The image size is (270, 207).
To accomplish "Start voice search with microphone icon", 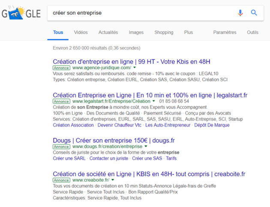I will pyautogui.click(x=240, y=13).
